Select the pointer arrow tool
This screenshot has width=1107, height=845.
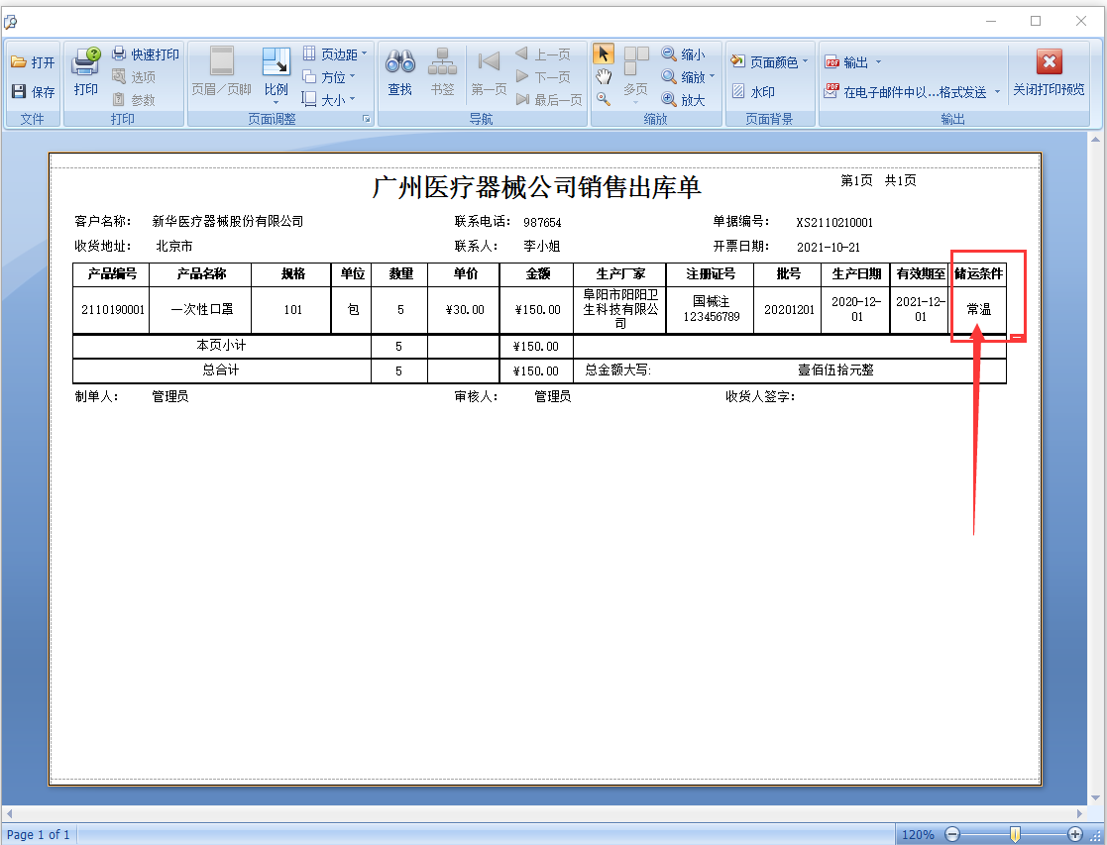tap(604, 54)
